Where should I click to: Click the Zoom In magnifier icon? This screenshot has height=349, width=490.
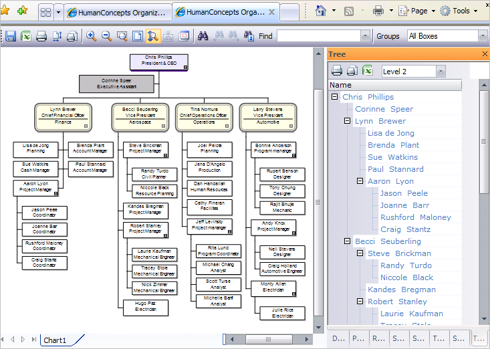[92, 36]
